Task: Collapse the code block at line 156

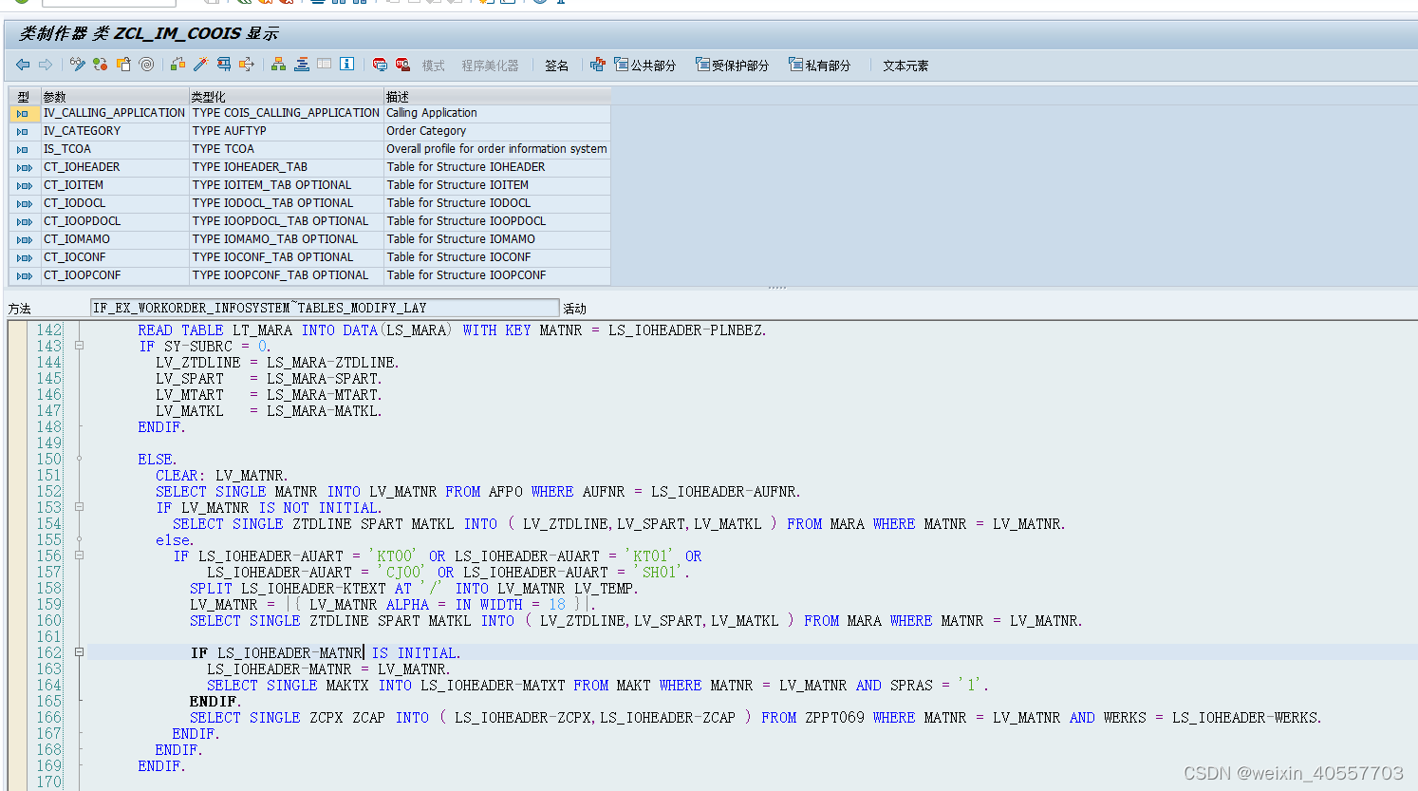Action: point(79,556)
